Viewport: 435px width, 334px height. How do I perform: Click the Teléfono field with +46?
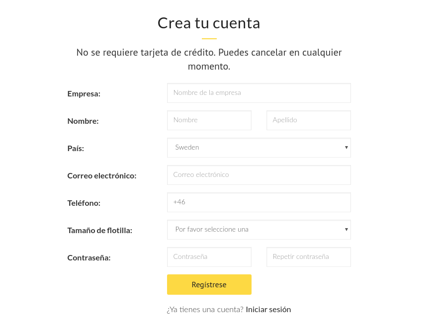pos(259,202)
